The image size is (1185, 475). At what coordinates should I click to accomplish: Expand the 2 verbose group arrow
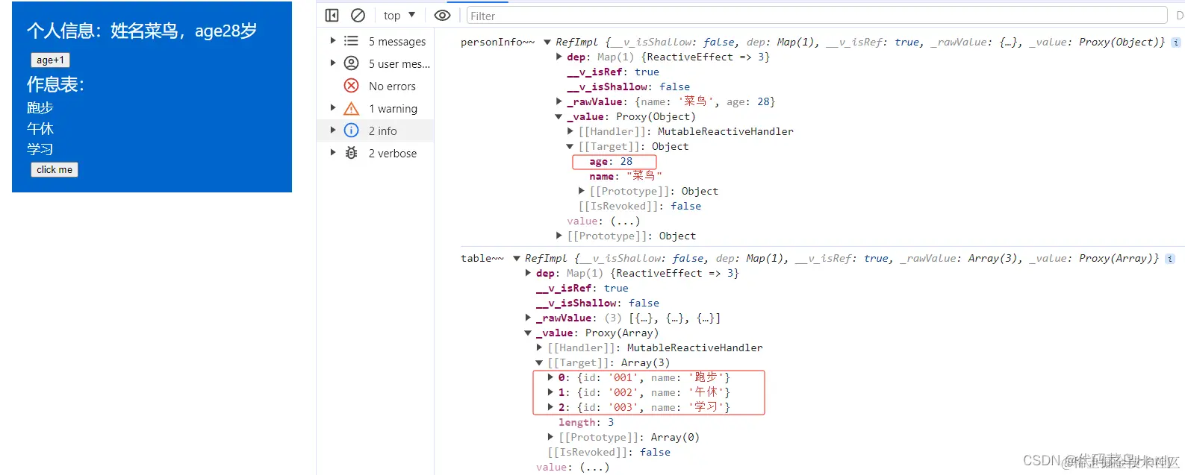(x=333, y=153)
